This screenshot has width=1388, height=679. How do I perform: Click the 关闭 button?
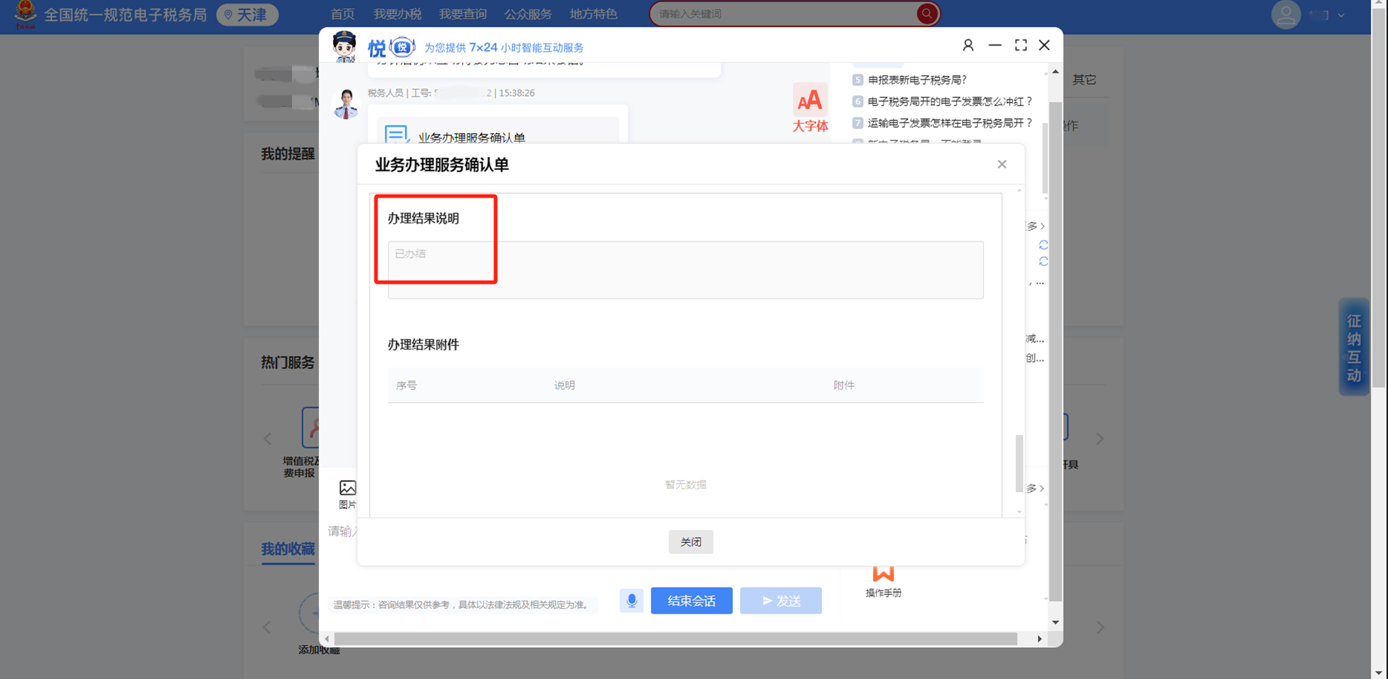click(x=690, y=542)
